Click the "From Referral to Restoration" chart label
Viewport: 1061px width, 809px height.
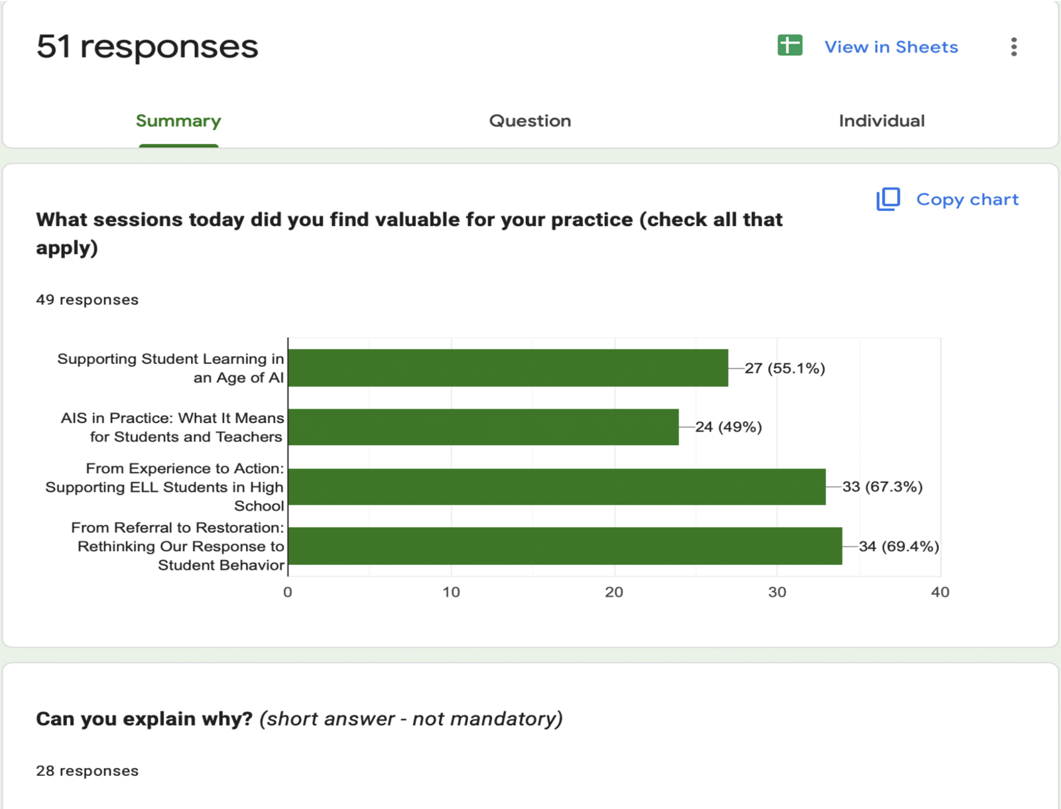(178, 546)
